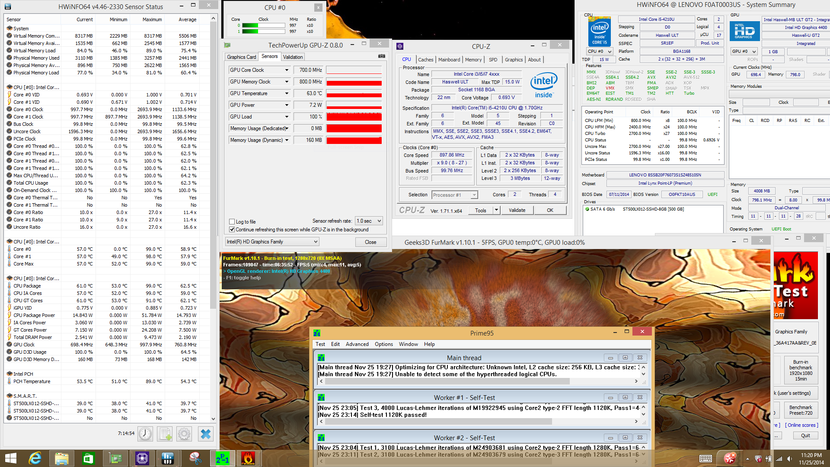This screenshot has height=467, width=830.
Task: Open Snipping Tool from taskbar
Action: coord(195,458)
